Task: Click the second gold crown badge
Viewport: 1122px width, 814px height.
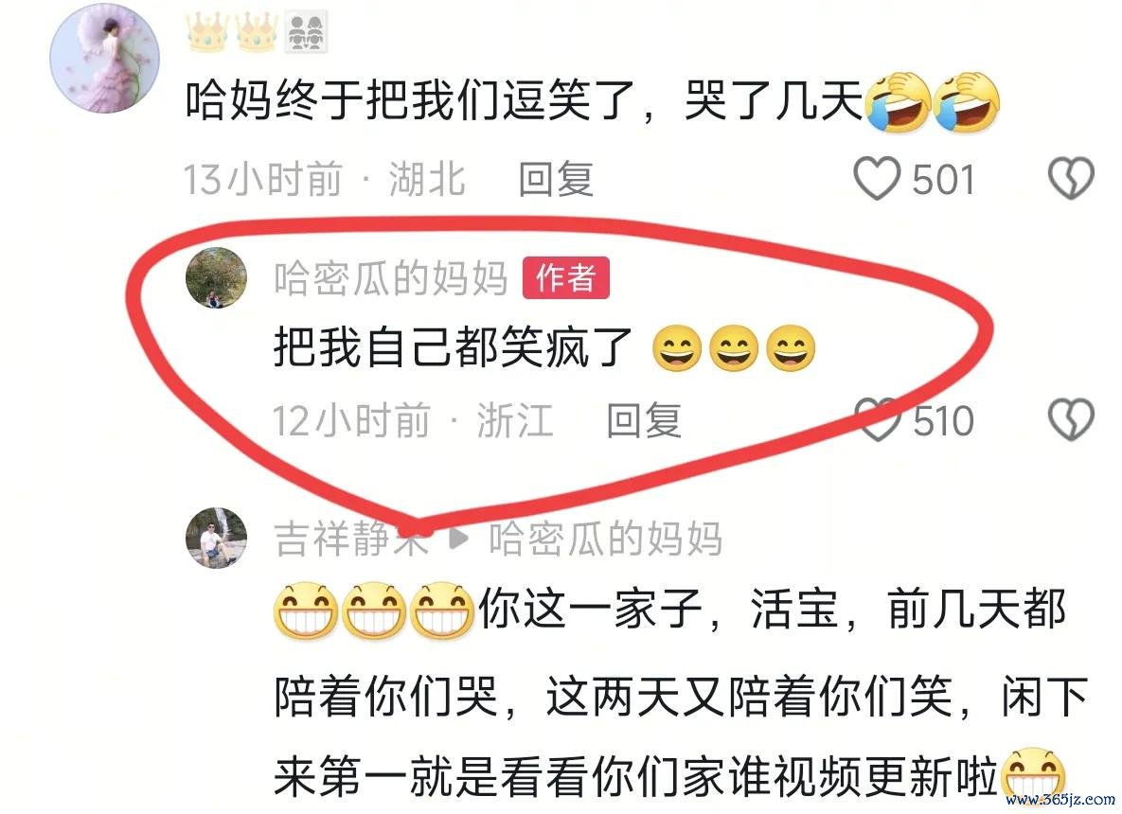Action: pos(257,32)
